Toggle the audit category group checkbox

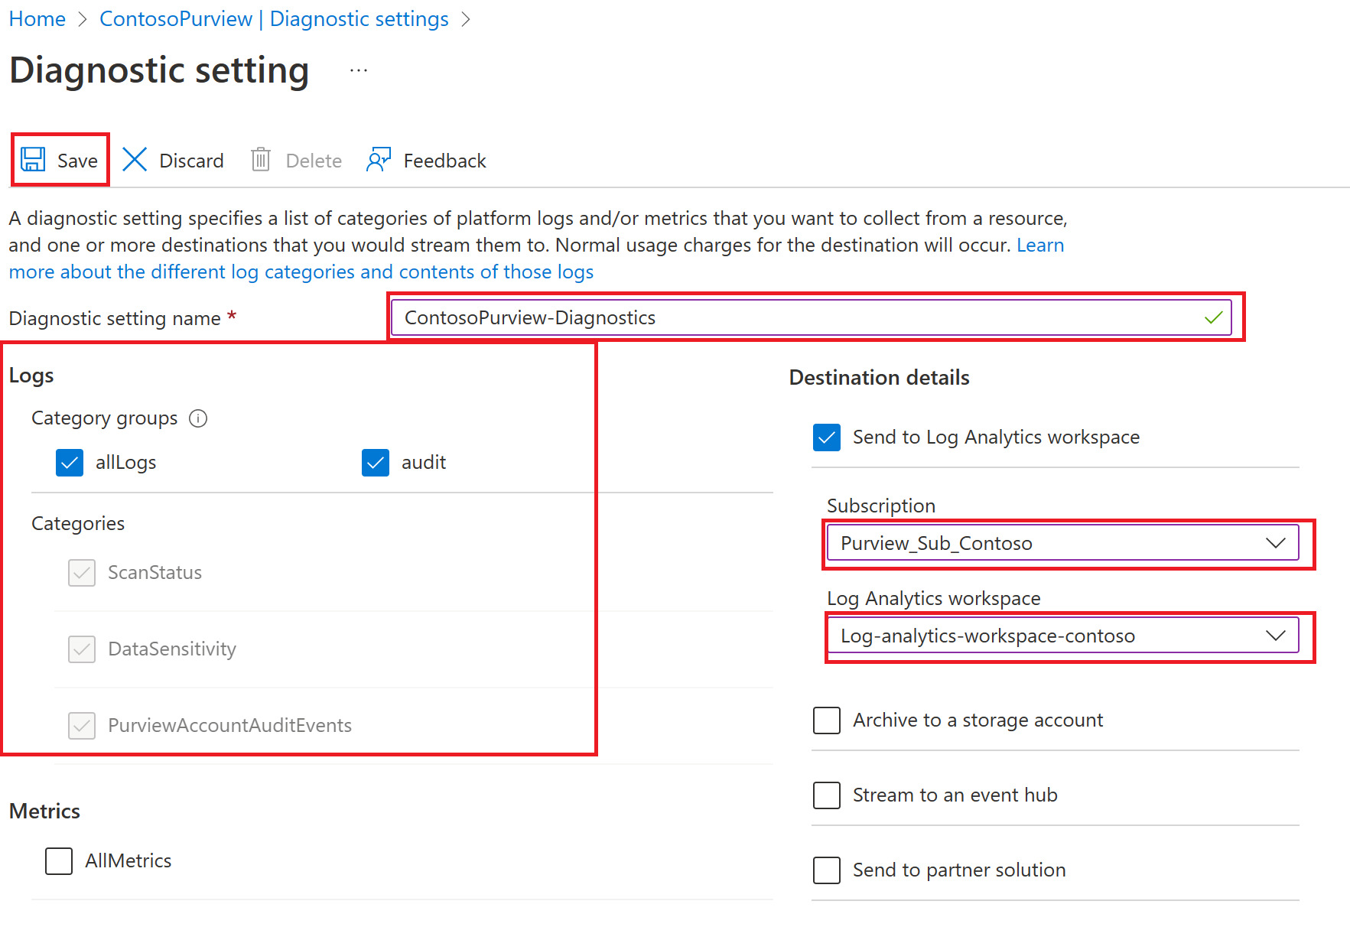[376, 463]
